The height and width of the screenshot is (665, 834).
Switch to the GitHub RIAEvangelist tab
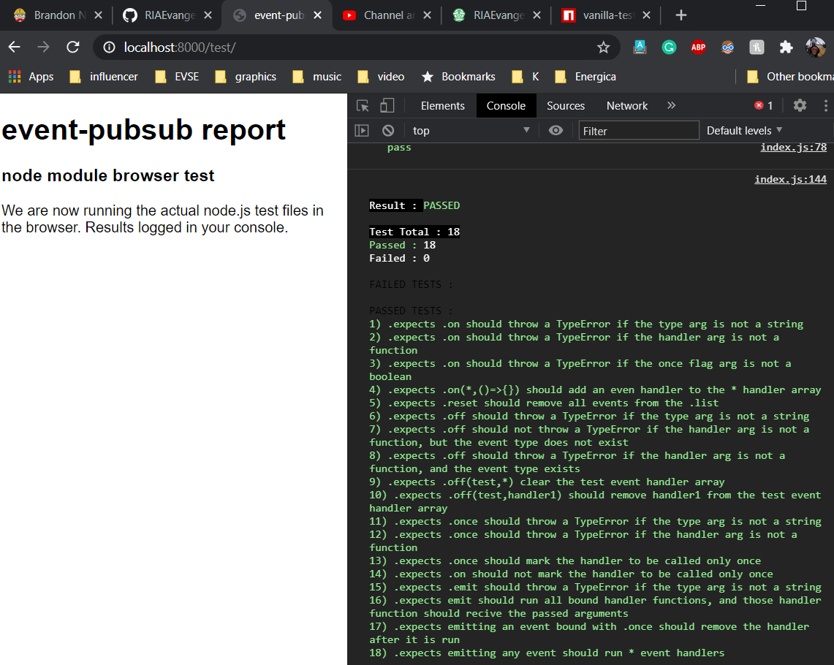coord(165,15)
